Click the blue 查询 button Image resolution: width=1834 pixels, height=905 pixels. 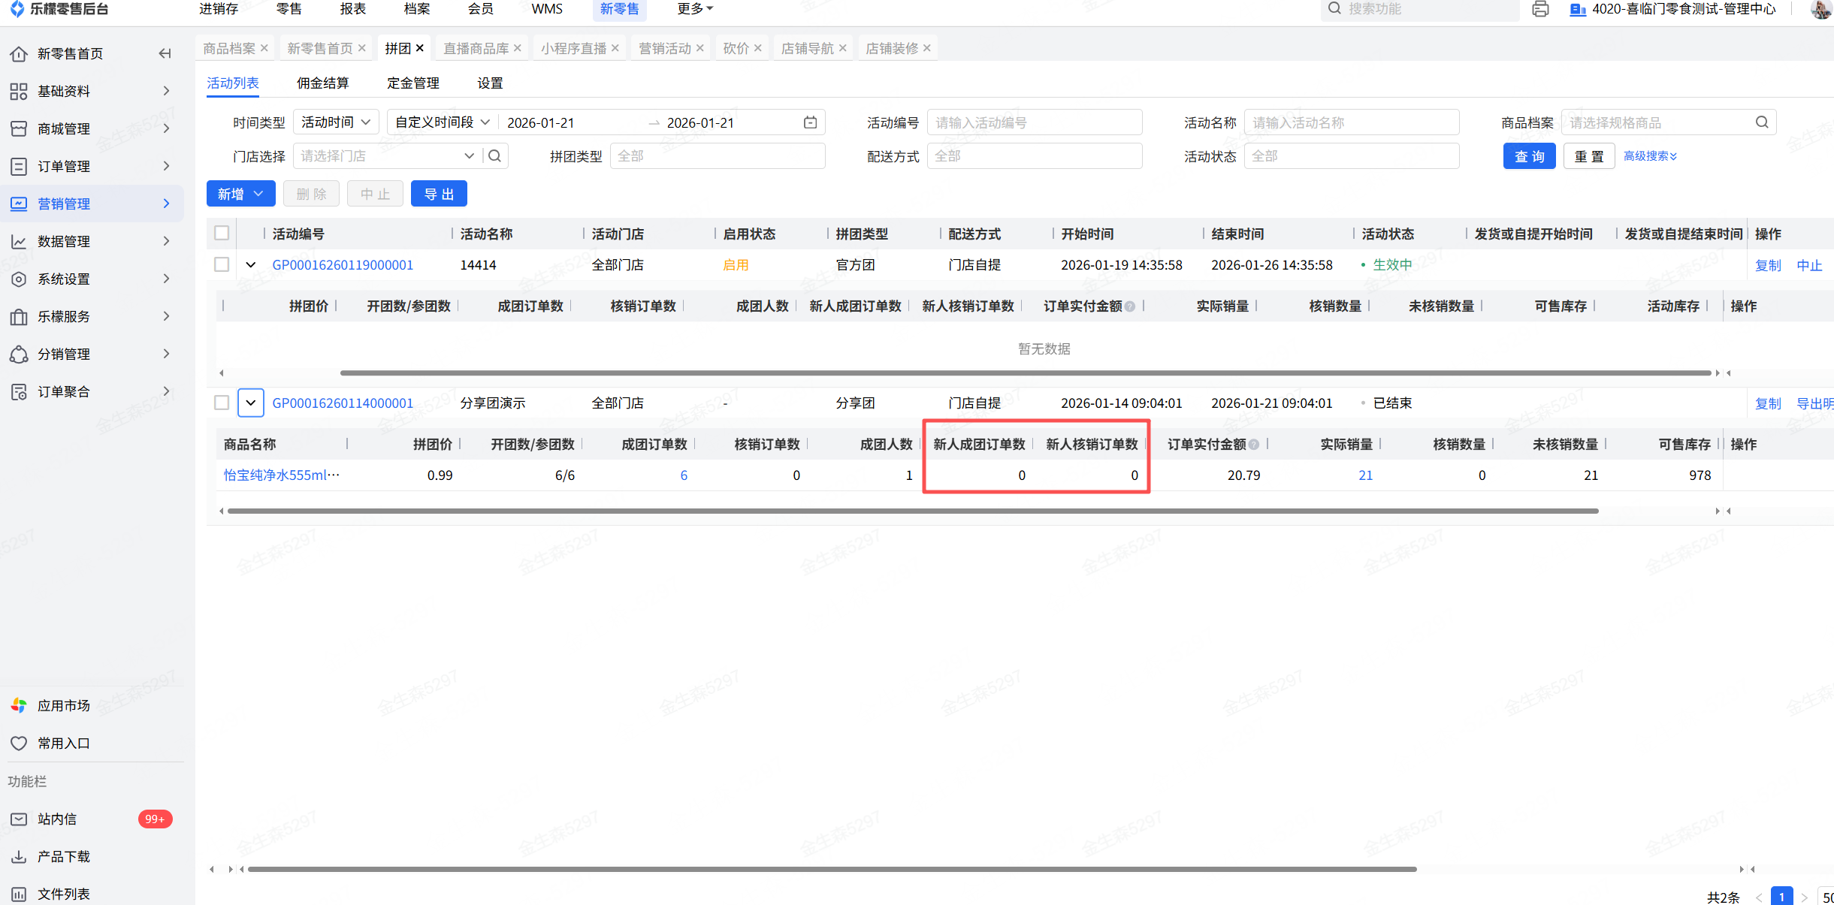pos(1529,156)
